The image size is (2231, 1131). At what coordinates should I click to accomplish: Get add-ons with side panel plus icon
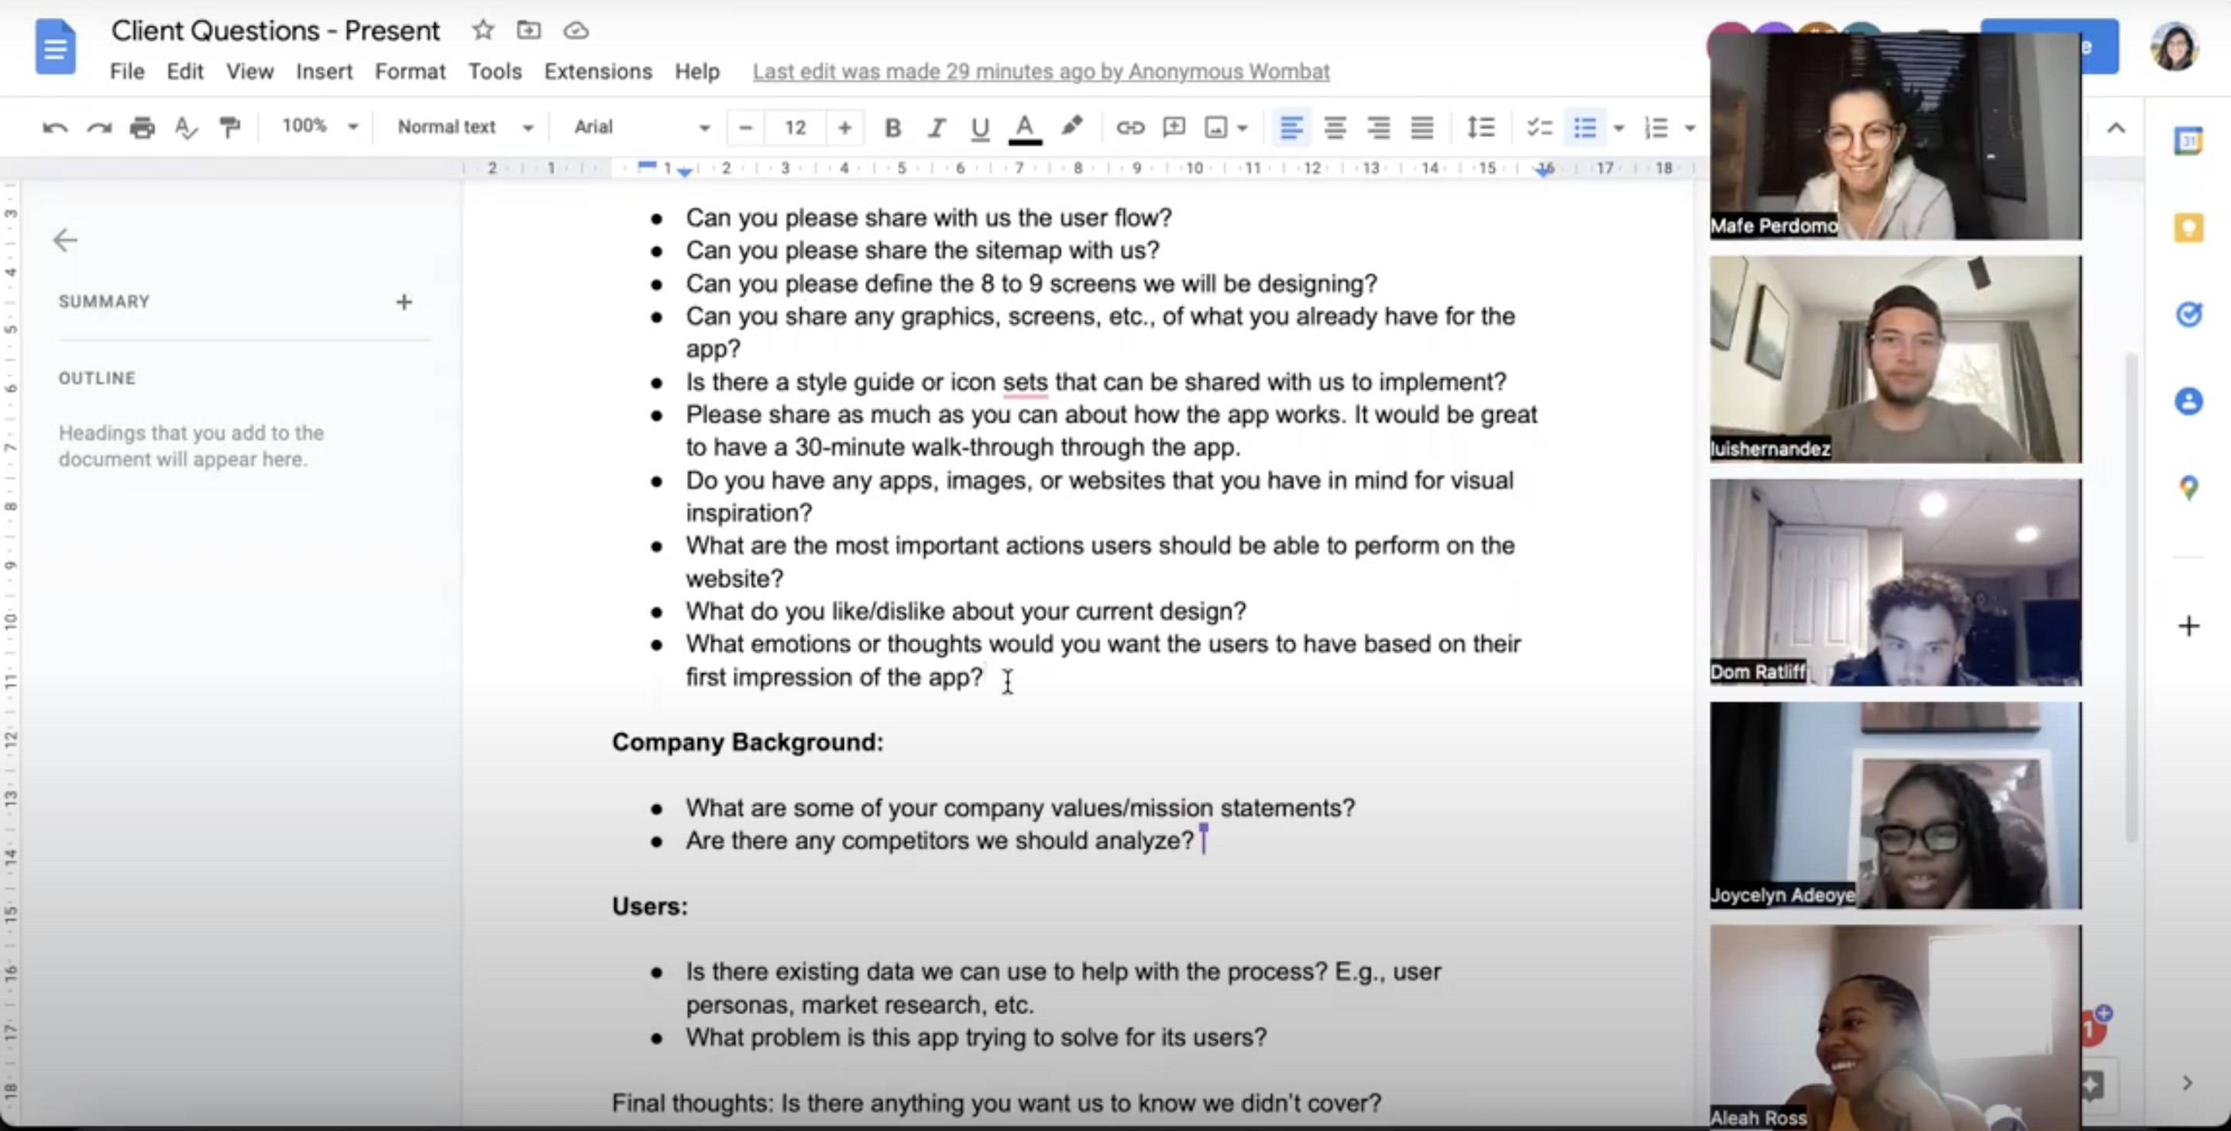click(x=2188, y=626)
